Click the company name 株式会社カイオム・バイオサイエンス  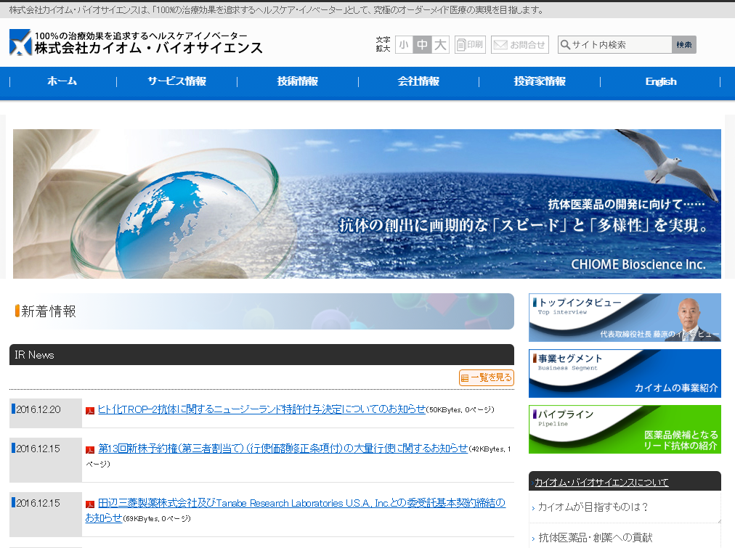[149, 48]
